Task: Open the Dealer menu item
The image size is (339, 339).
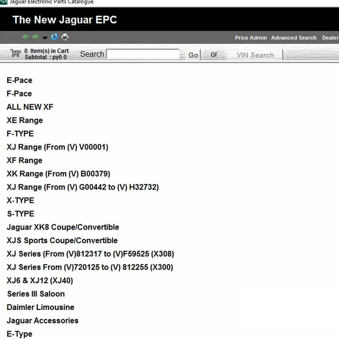Action: (330, 38)
